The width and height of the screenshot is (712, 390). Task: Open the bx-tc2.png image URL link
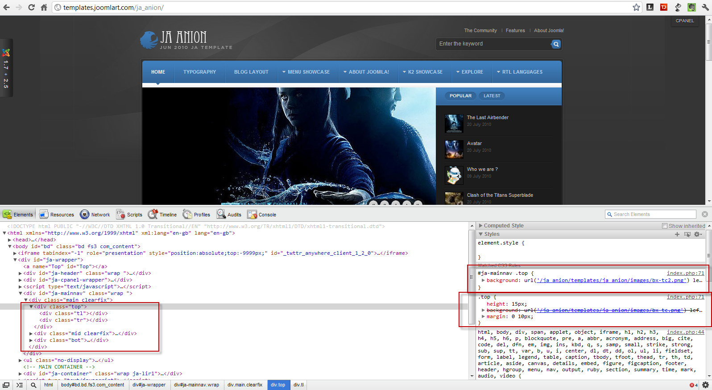(x=612, y=280)
